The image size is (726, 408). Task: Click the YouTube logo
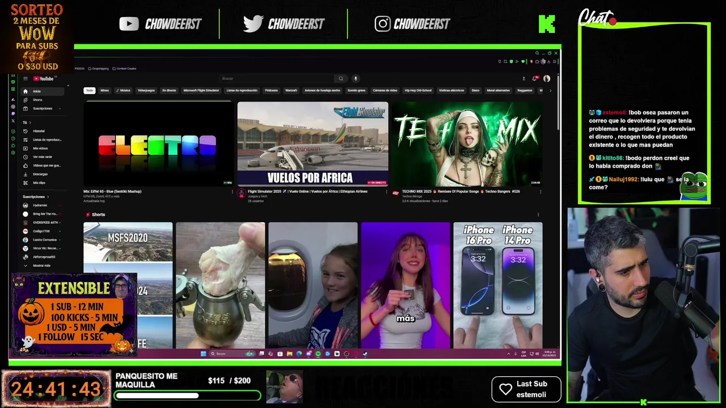43,79
